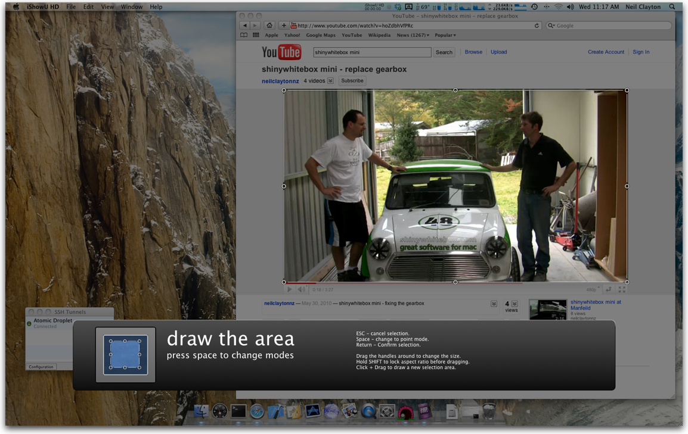The width and height of the screenshot is (688, 434).
Task: Expand the view count statistics arrow
Action: click(515, 304)
